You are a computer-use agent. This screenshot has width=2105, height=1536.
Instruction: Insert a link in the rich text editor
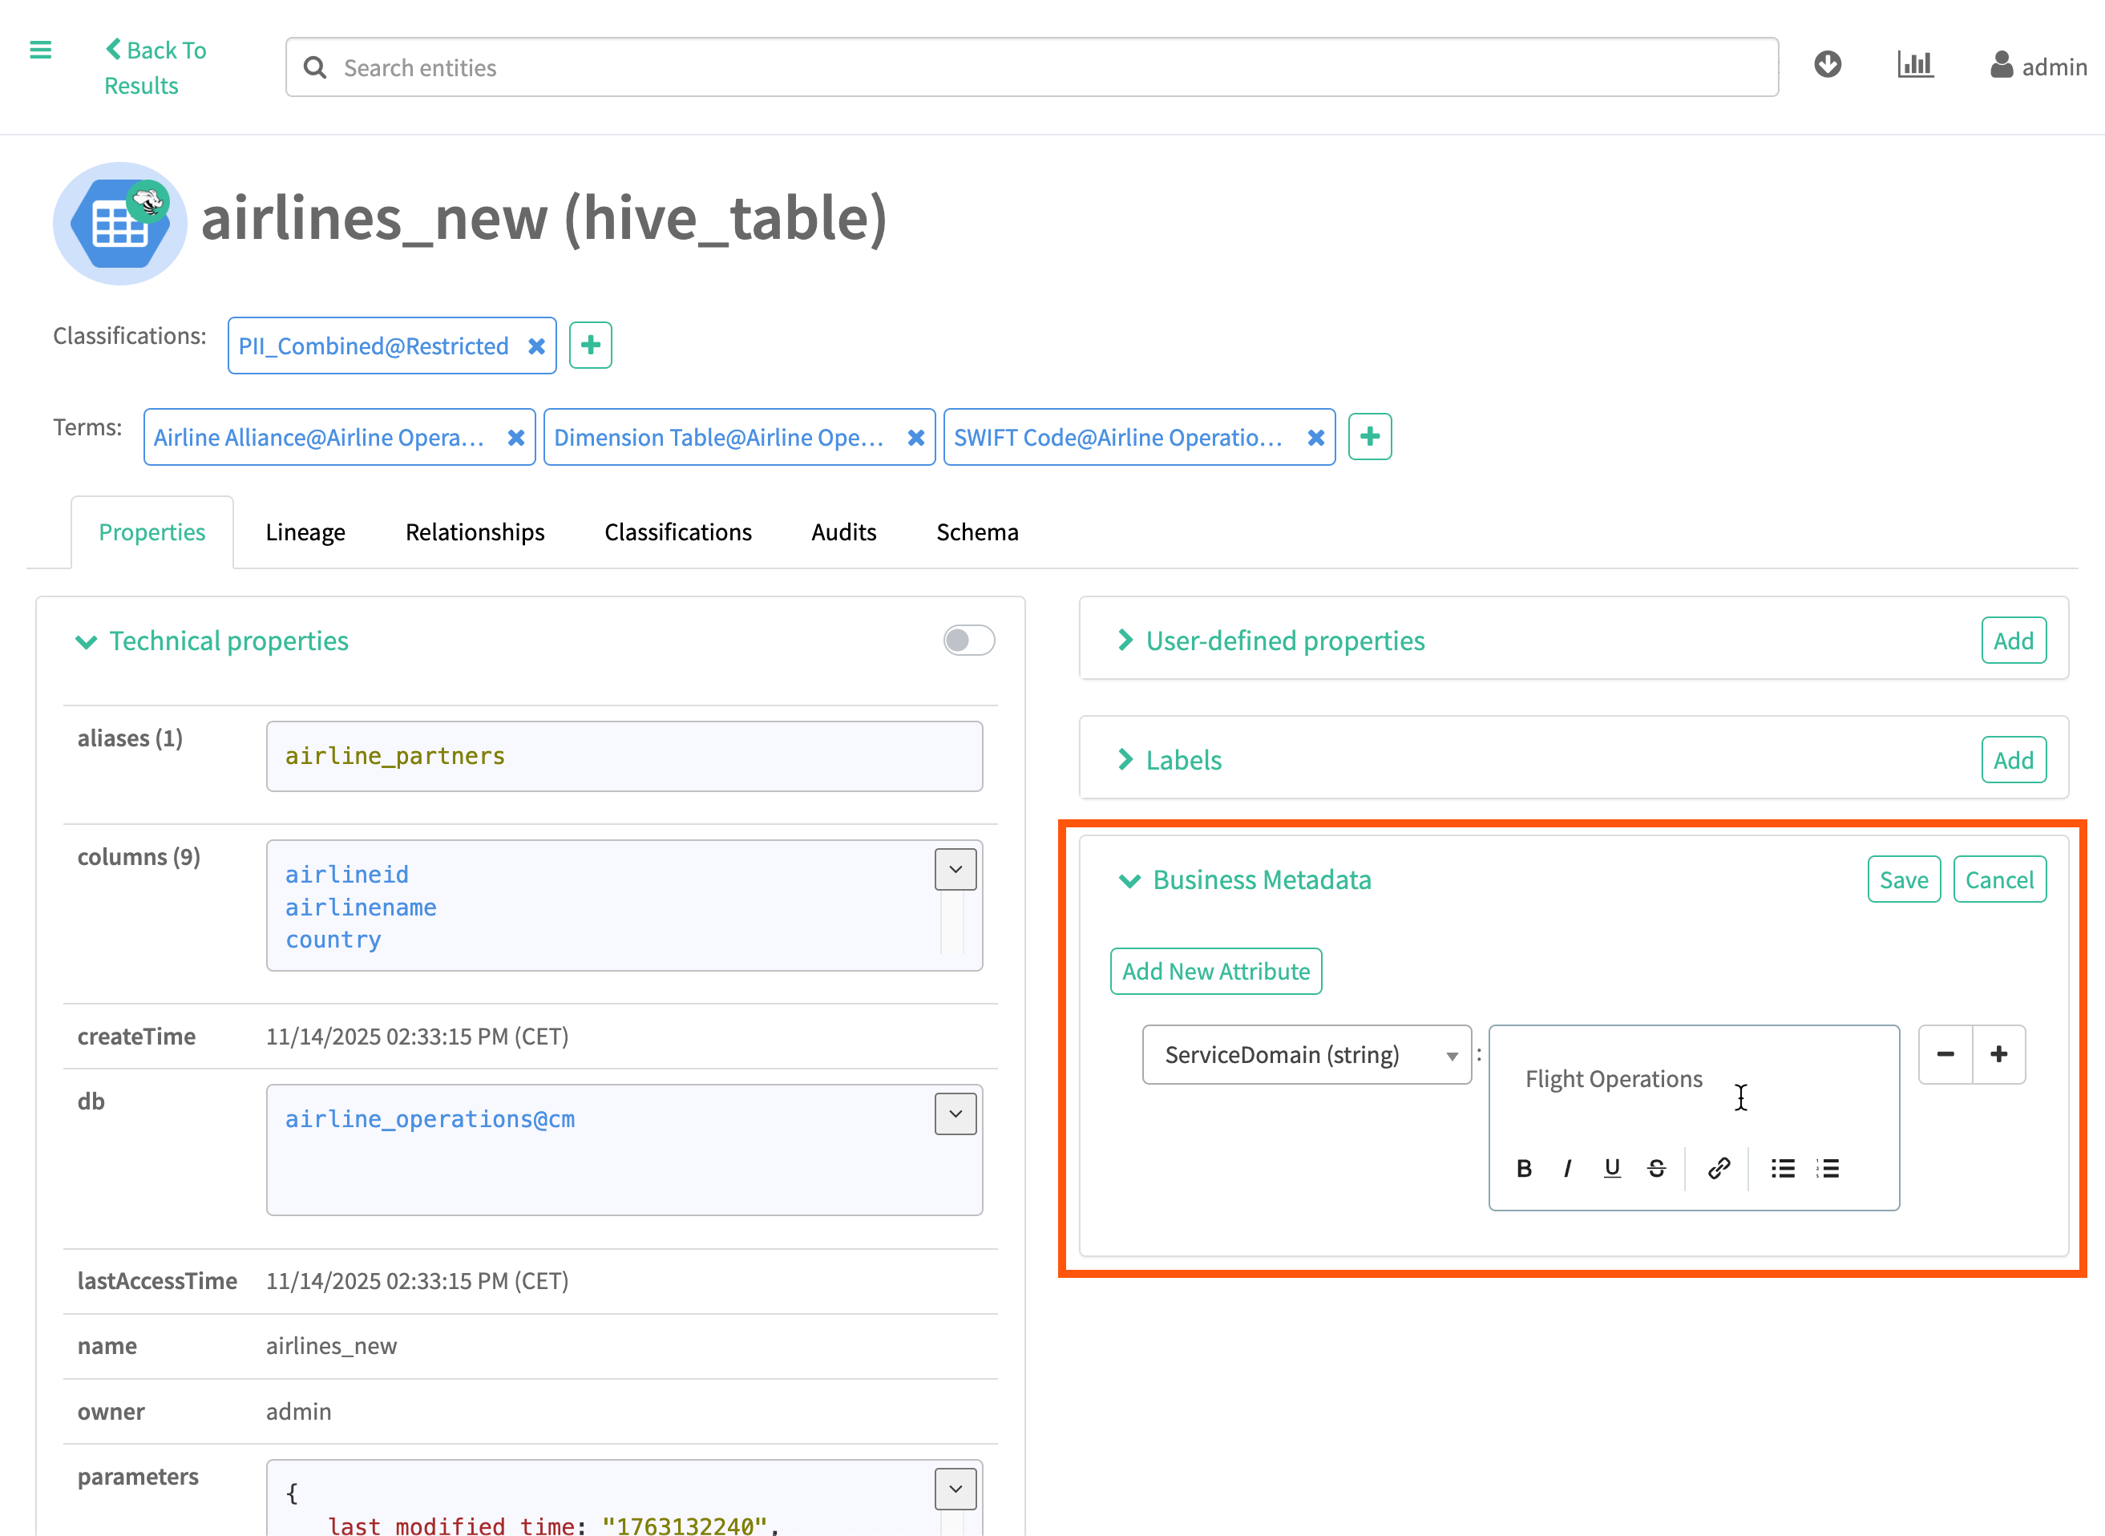point(1718,1169)
